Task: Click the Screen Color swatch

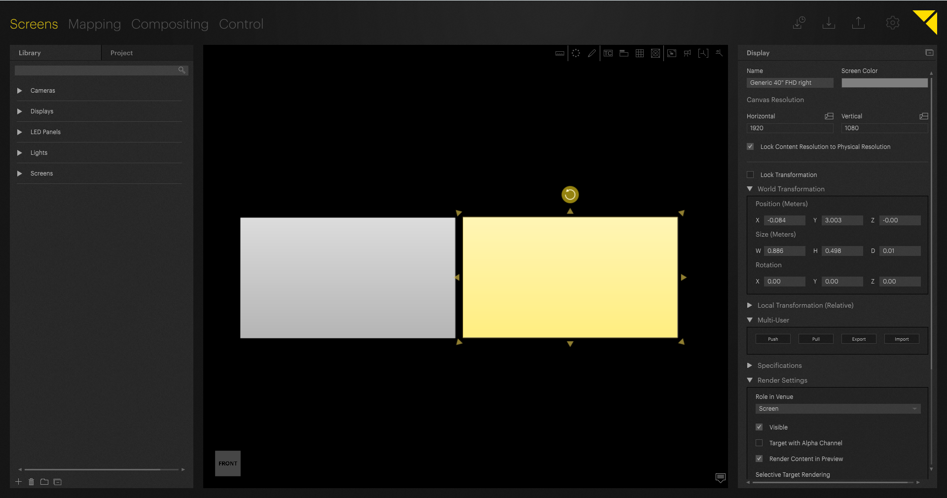Action: pos(884,83)
